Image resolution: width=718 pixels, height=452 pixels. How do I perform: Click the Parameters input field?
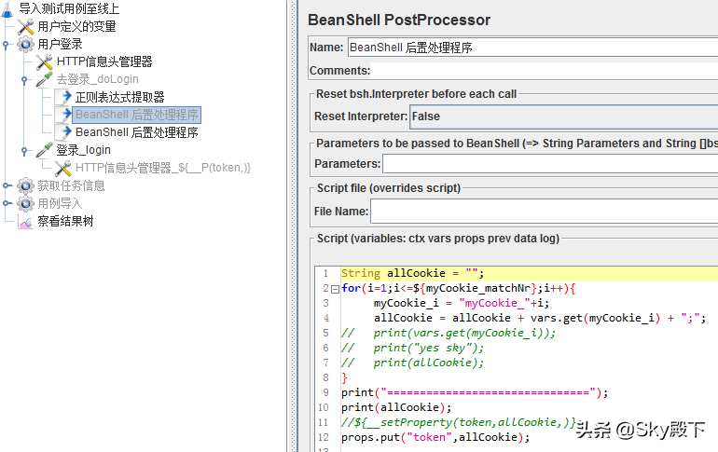550,164
